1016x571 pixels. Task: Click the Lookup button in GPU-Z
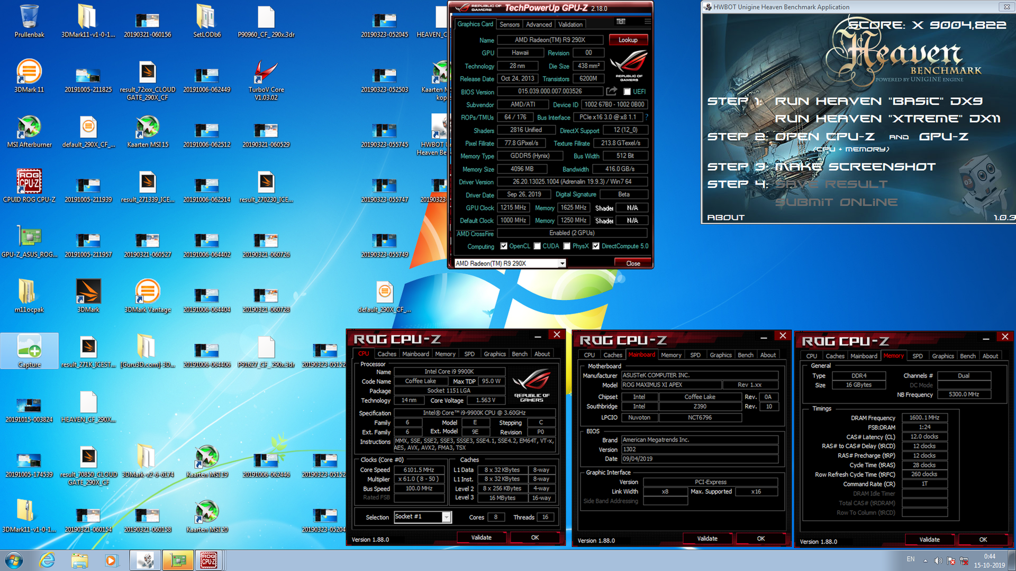point(628,40)
